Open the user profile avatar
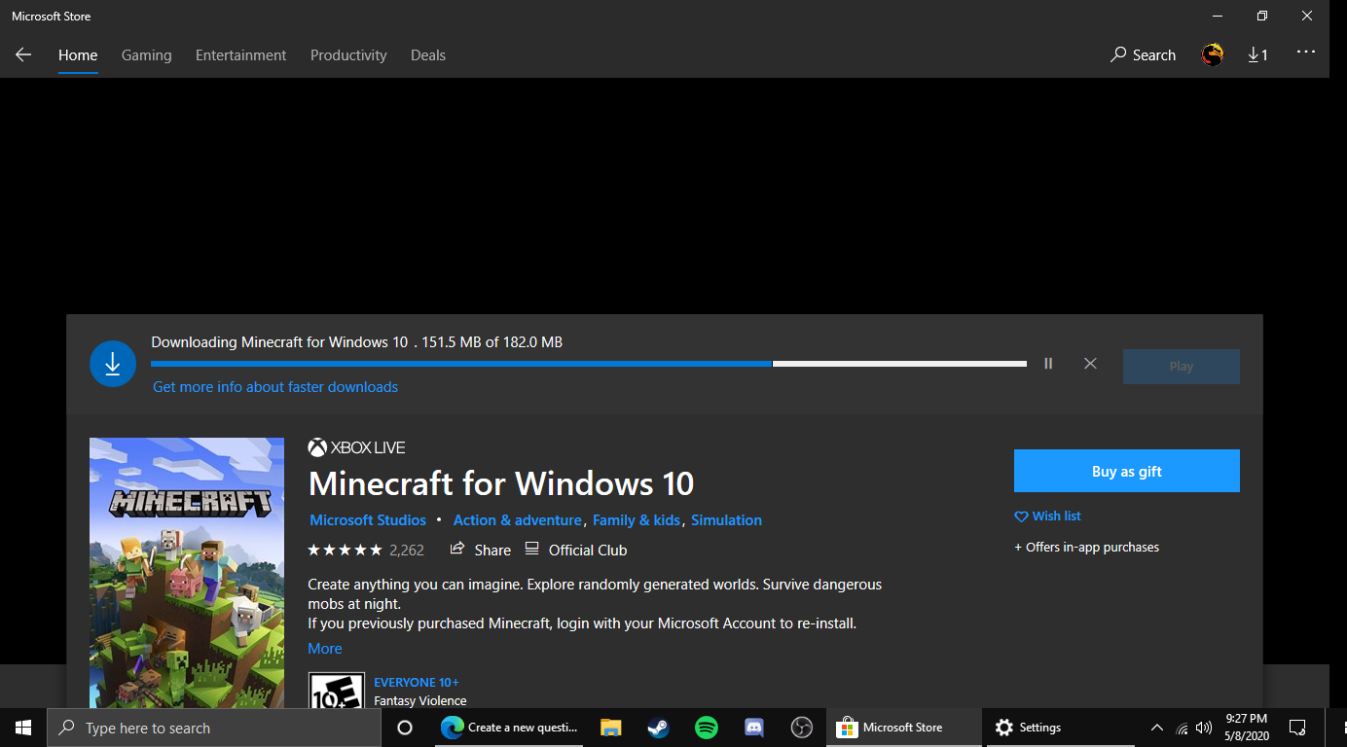Screen dimensions: 1347x747 tap(1213, 55)
